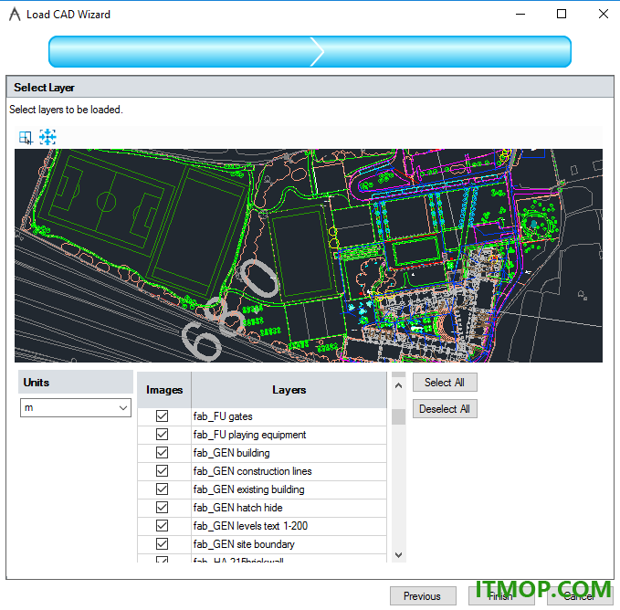The height and width of the screenshot is (610, 620).
Task: Uncheck the fab_FU gates layer checkbox
Action: click(162, 415)
